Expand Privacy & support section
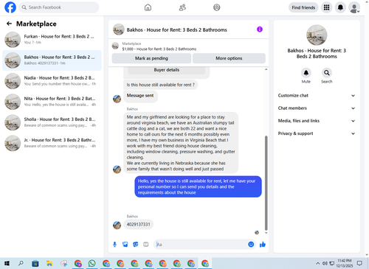The width and height of the screenshot is (369, 269). pos(317,133)
